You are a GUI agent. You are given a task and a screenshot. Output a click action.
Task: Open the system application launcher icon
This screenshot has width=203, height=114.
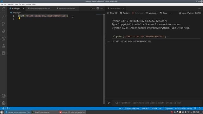click(2, 112)
